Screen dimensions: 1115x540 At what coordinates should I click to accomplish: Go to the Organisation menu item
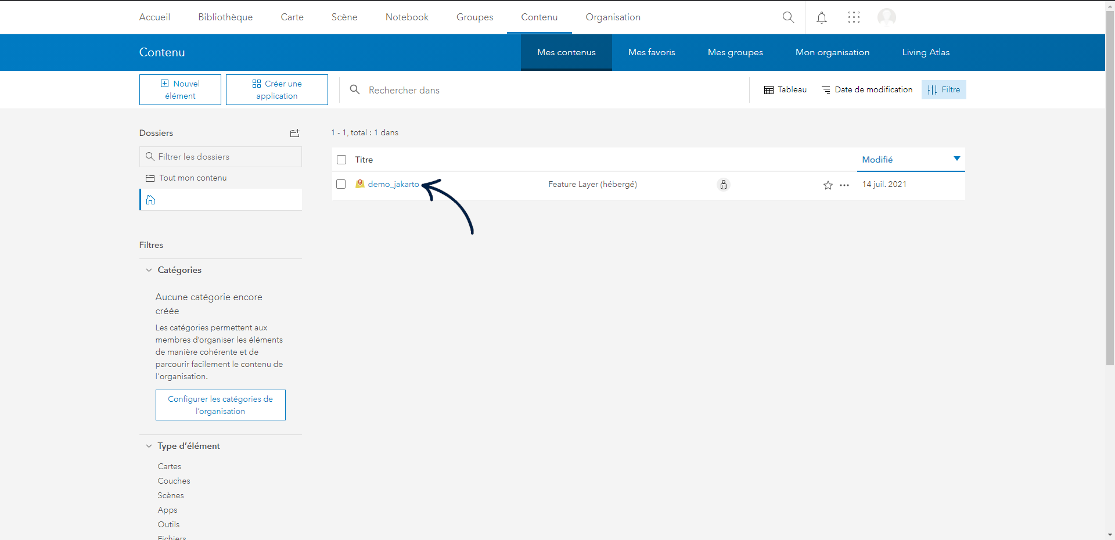point(613,17)
